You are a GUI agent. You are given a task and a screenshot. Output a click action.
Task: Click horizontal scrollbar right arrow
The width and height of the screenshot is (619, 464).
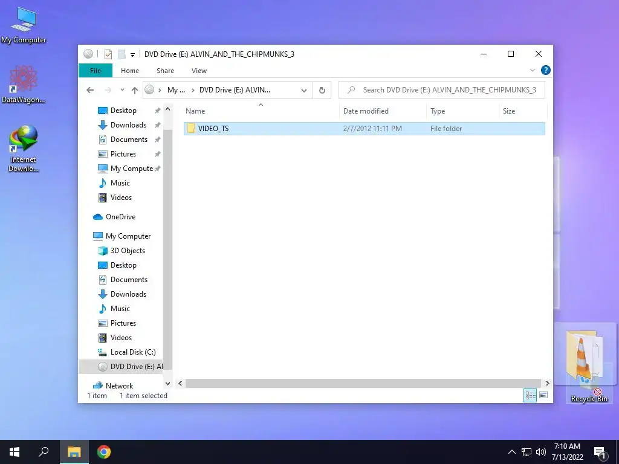click(x=547, y=384)
